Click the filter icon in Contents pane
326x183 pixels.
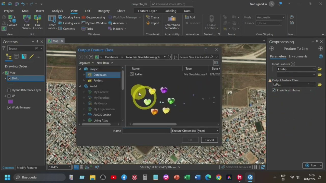4,48
